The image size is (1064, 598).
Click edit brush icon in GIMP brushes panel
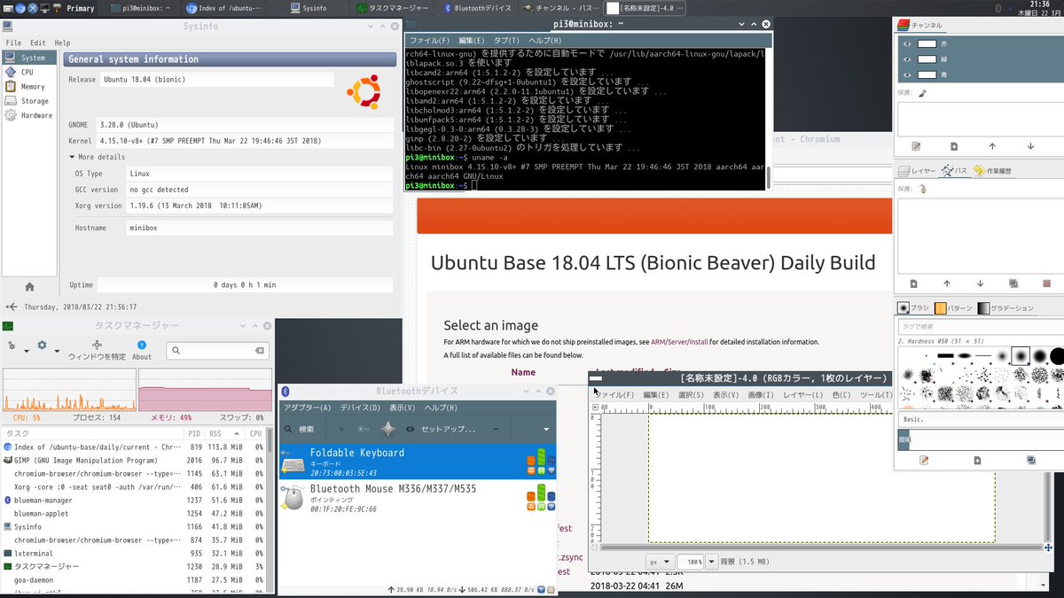[x=924, y=461]
